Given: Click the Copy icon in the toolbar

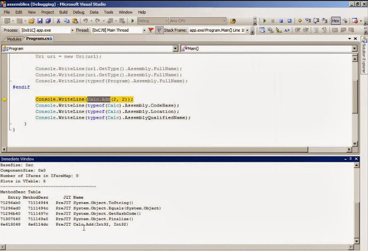Looking at the screenshot, I should [67, 21].
